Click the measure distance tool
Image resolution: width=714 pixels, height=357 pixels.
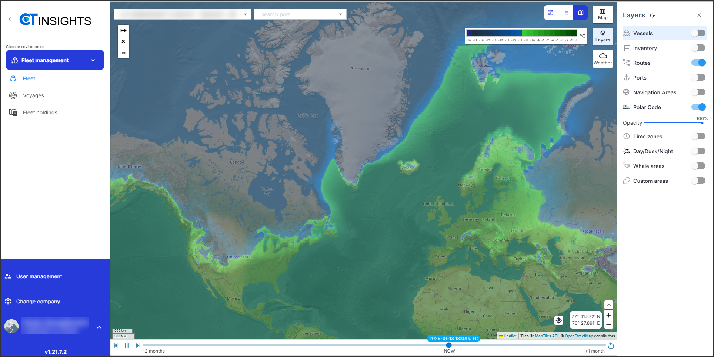[x=123, y=30]
